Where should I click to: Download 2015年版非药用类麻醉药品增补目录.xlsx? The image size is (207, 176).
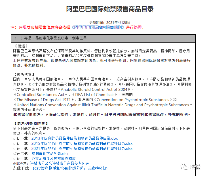82,143
